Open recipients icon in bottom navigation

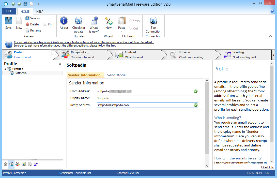(x=18, y=164)
